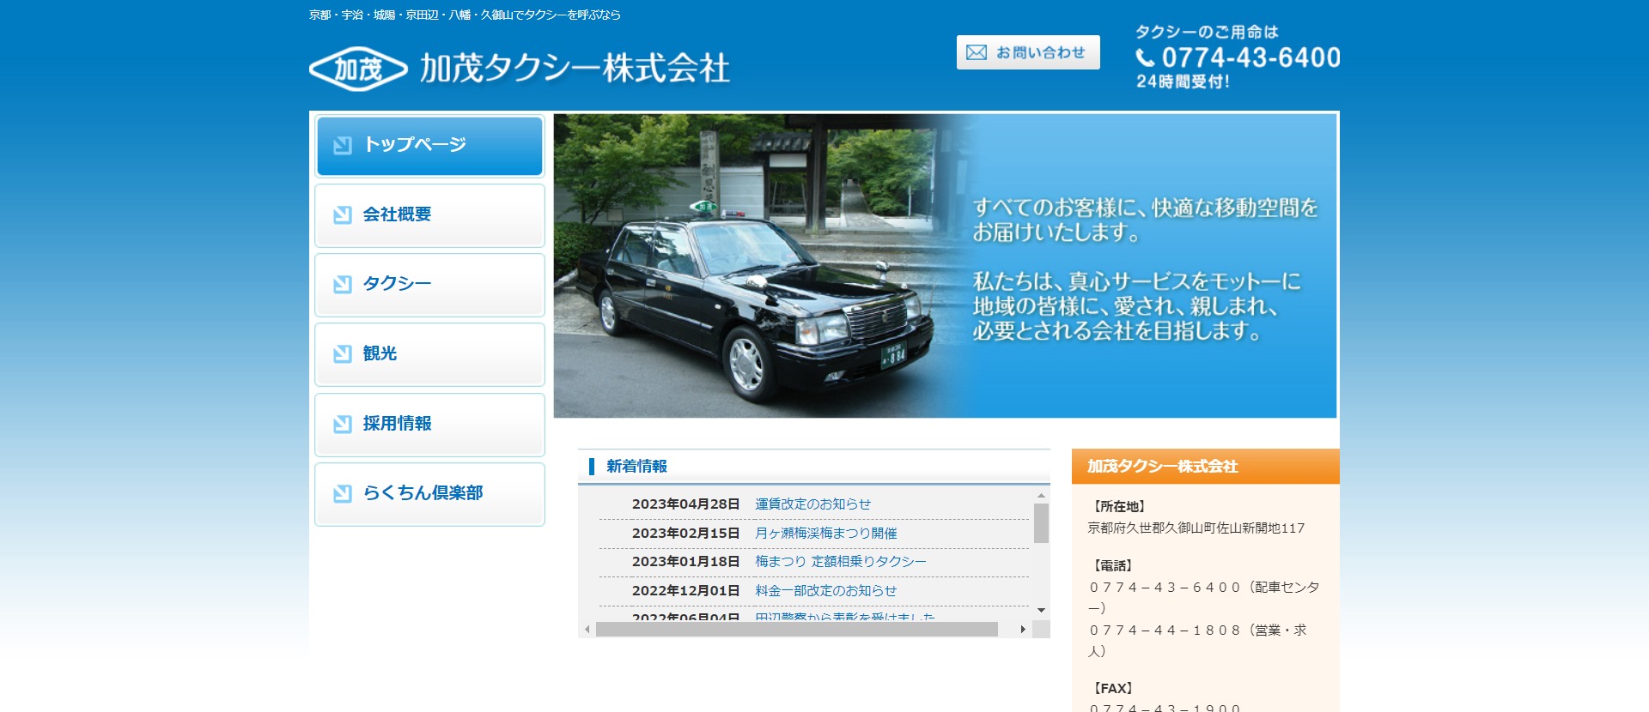Click the 24時間受付! text in header

(x=1183, y=81)
